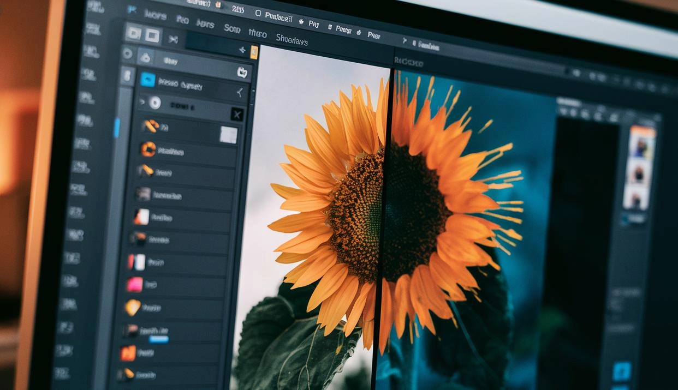Toggle the circular record button in the presets panel
The height and width of the screenshot is (390, 678).
pos(155,103)
